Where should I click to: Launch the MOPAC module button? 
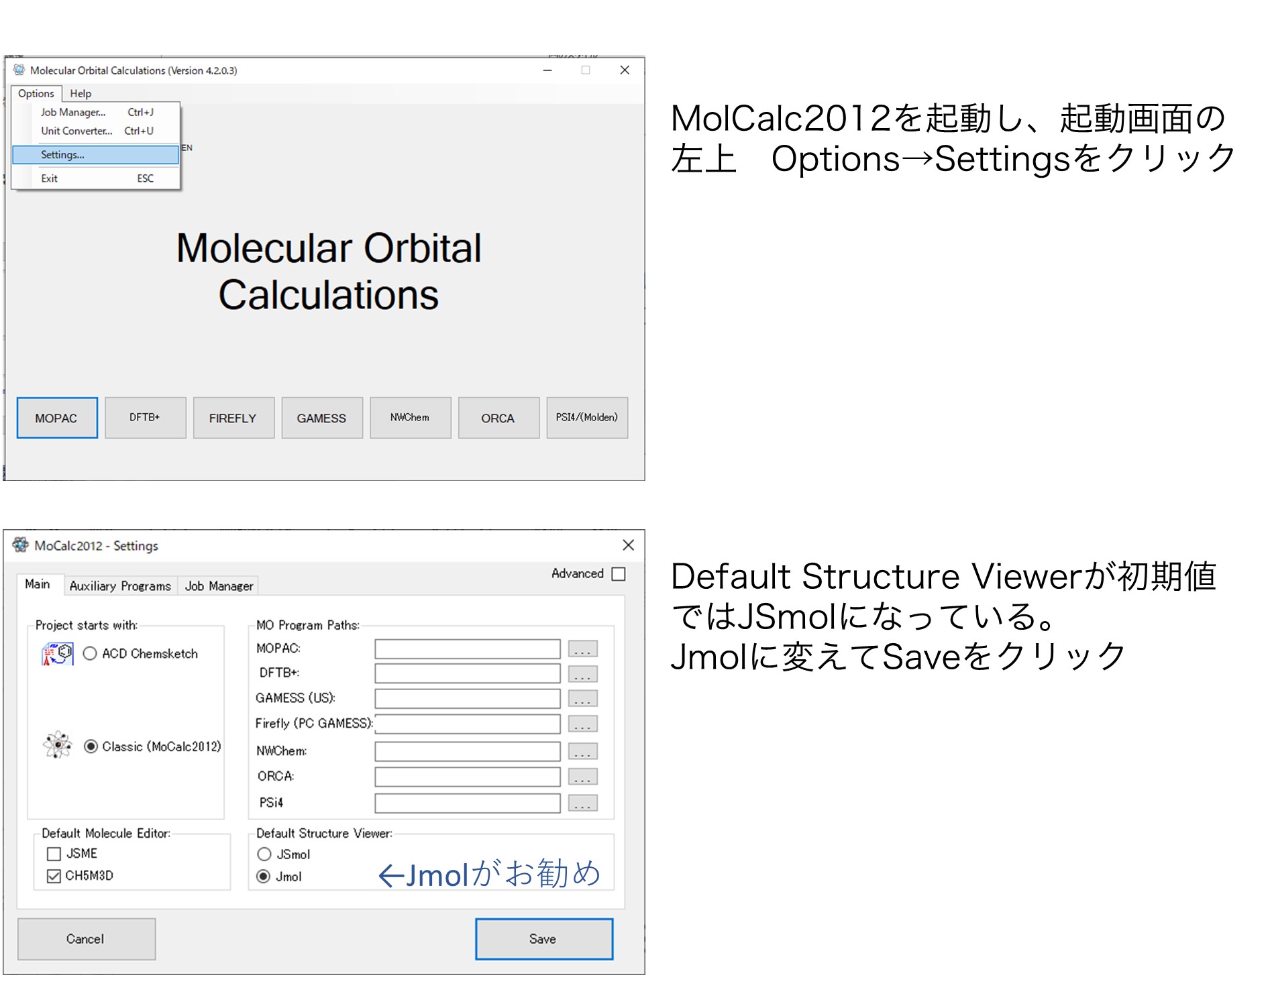pyautogui.click(x=57, y=418)
